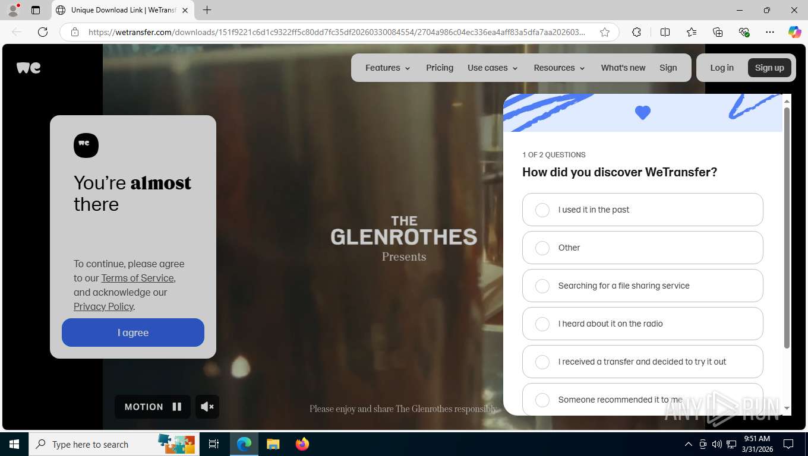This screenshot has width=808, height=456.
Task: Select 'I heard about it on the radio'
Action: (642, 324)
